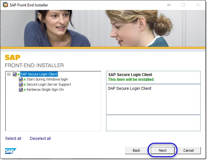Click green plus icon beside Secure Login Server Support
Image resolution: width=208 pixels, height=161 pixels.
click(x=25, y=85)
